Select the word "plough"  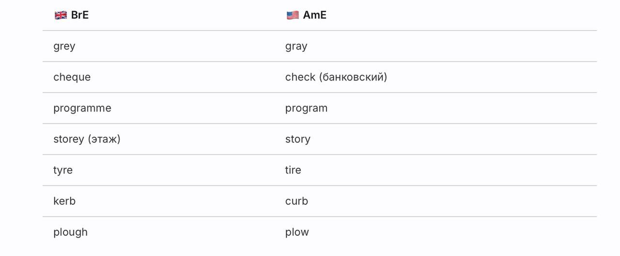[70, 232]
